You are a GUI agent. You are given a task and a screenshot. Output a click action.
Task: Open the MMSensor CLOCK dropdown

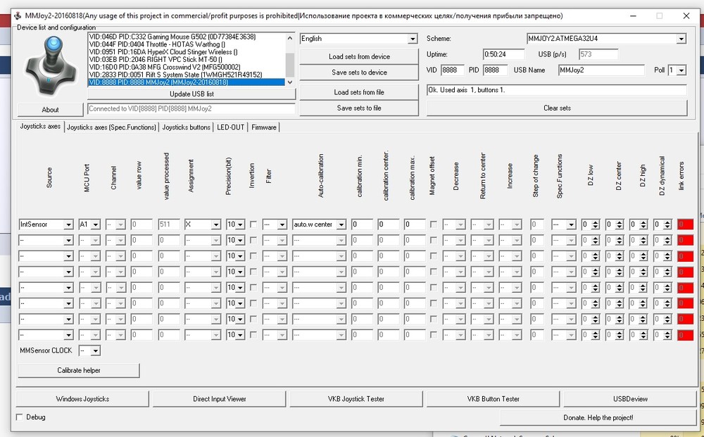click(x=96, y=351)
